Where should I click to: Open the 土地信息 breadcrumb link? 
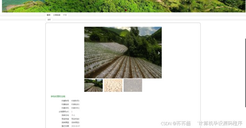tap(57, 15)
